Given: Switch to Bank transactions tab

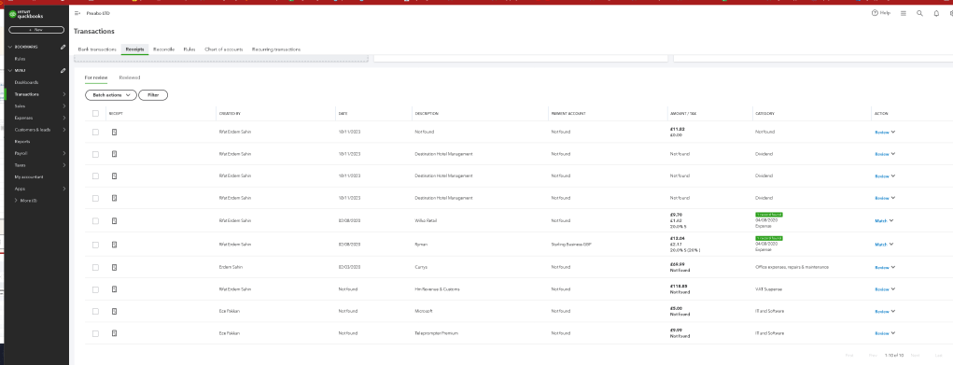Looking at the screenshot, I should point(97,49).
